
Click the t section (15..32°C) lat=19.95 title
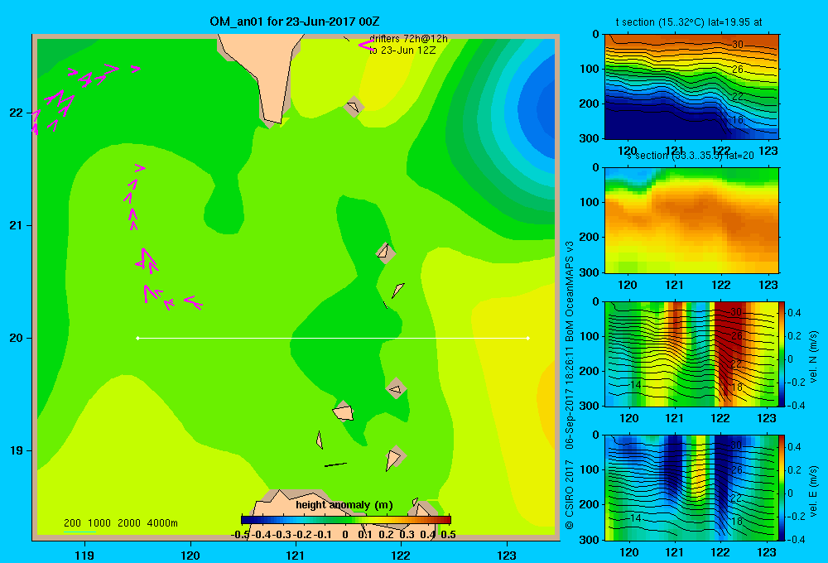[689, 22]
